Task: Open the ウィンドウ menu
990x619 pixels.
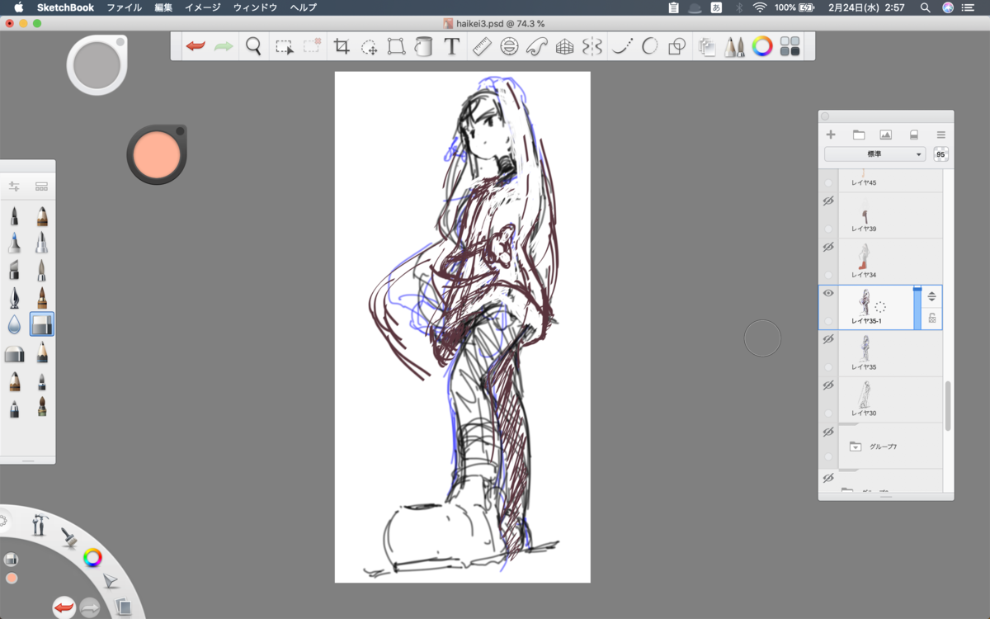Action: [x=255, y=7]
